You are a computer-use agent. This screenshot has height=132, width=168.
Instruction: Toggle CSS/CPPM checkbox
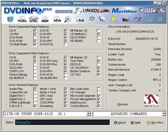pyautogui.click(x=66, y=102)
